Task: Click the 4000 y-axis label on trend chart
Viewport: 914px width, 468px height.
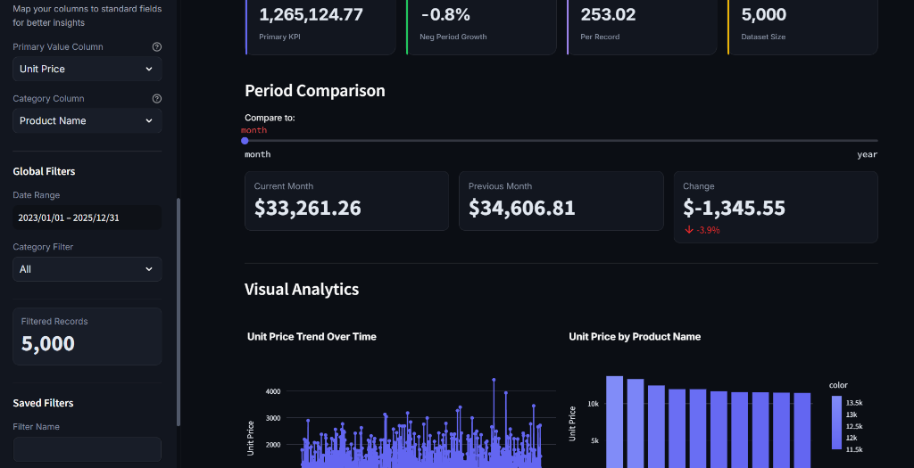Action: (x=273, y=391)
